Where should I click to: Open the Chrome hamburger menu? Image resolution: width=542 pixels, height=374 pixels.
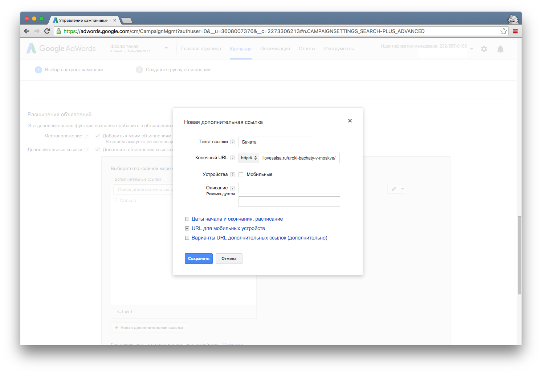click(515, 31)
